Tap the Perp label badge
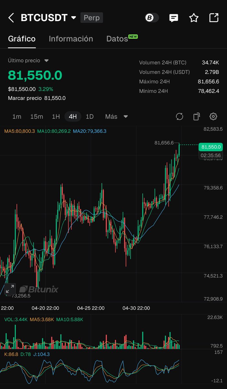227x389 pixels. click(91, 18)
